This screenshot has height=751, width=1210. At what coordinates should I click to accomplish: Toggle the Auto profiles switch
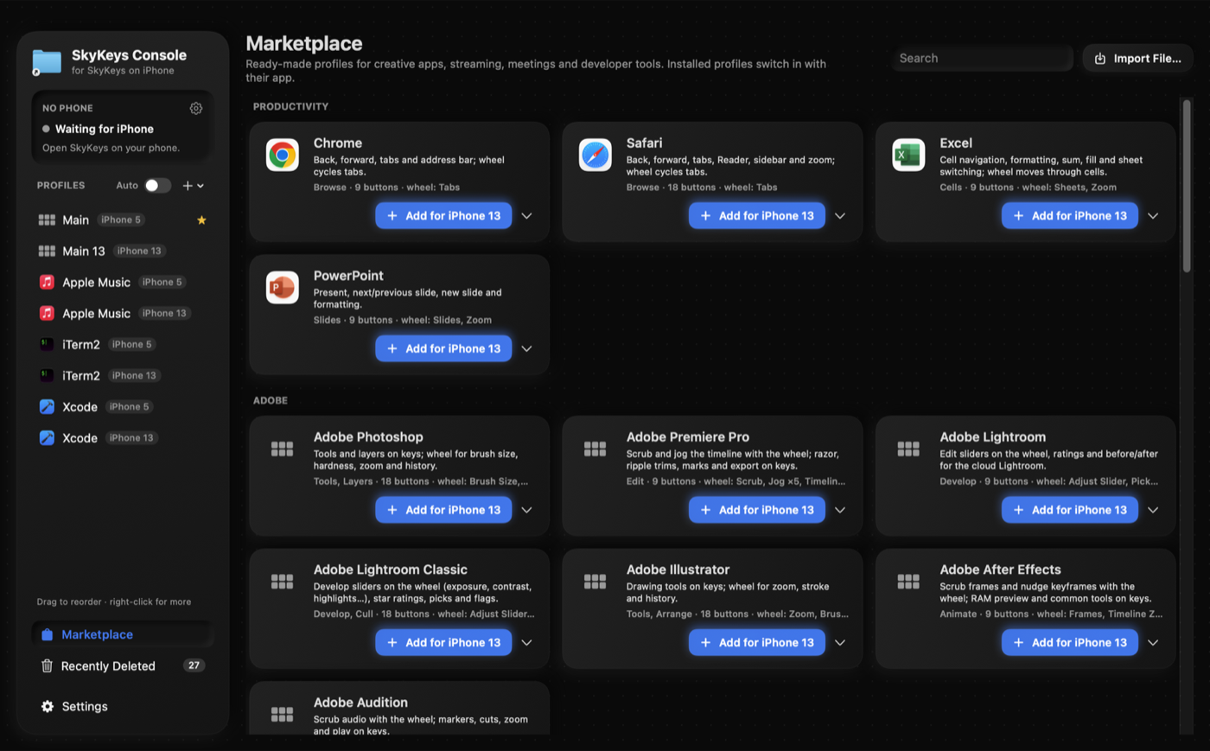point(157,186)
